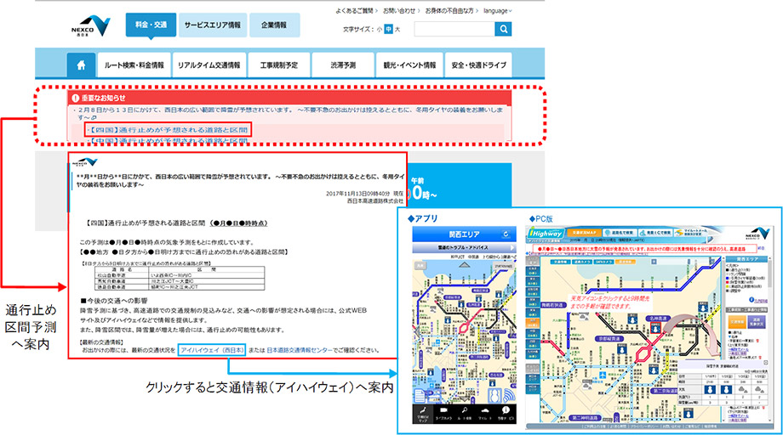Click the iHighway logo in PC version

click(x=546, y=233)
